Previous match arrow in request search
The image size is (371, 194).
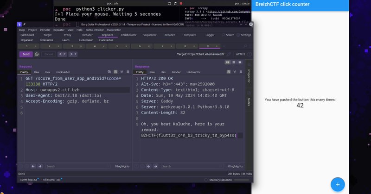tap(33, 166)
